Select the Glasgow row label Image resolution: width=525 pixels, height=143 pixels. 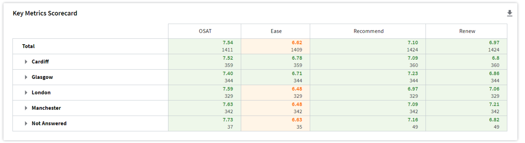(42, 77)
